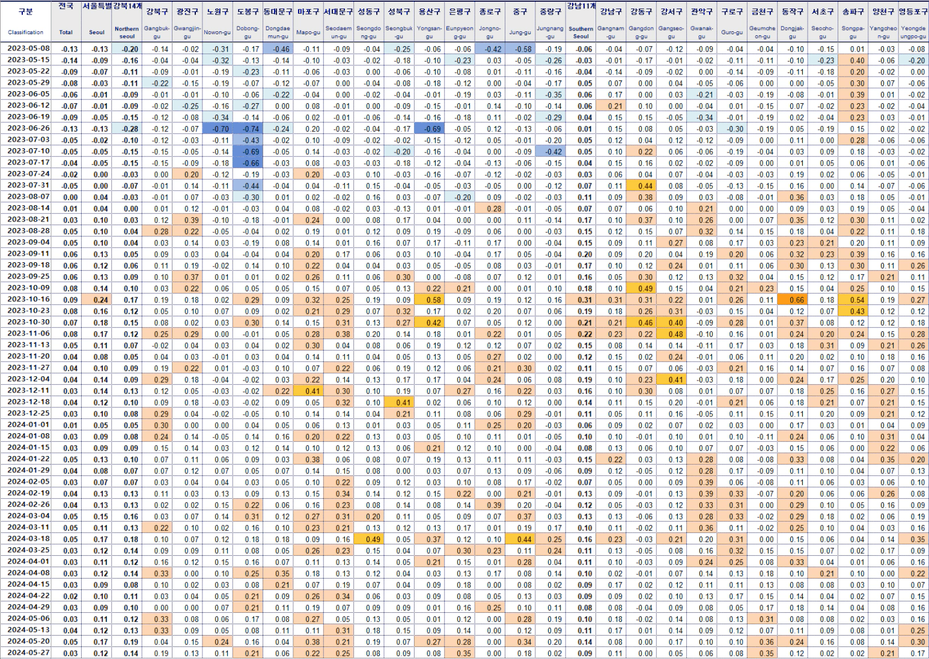The height and width of the screenshot is (659, 929).
Task: Select the date cell 2024-01-01
Action: pos(29,424)
